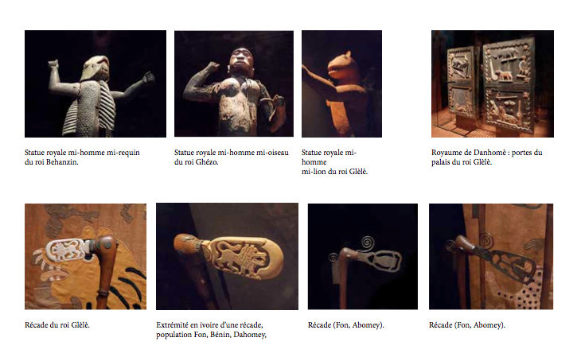Click the caption 'Statue royale mi-homme mi-requin'
Screen dimensions: 577x357
coord(82,153)
